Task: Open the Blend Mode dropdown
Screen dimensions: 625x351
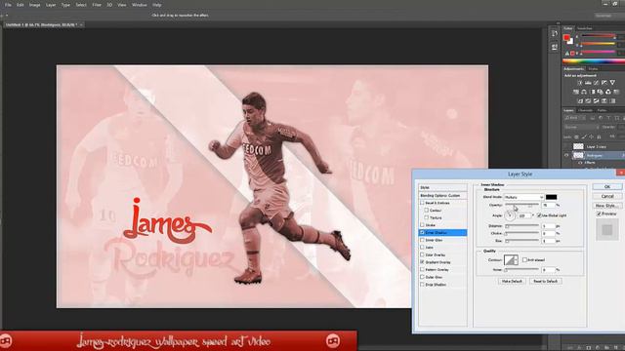Action: click(523, 197)
